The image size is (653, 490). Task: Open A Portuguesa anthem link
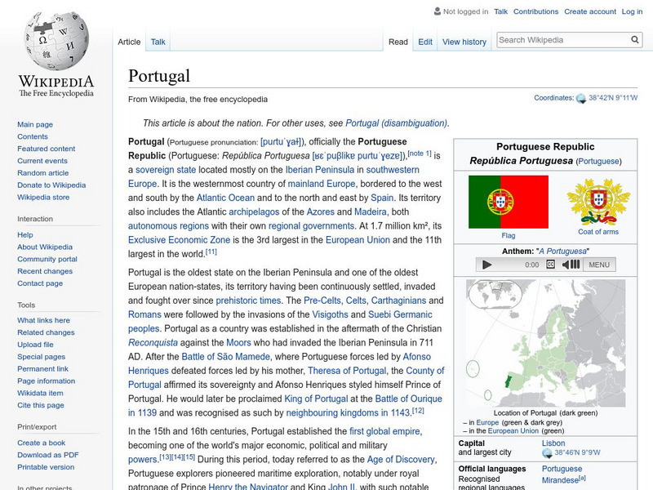[x=562, y=252]
